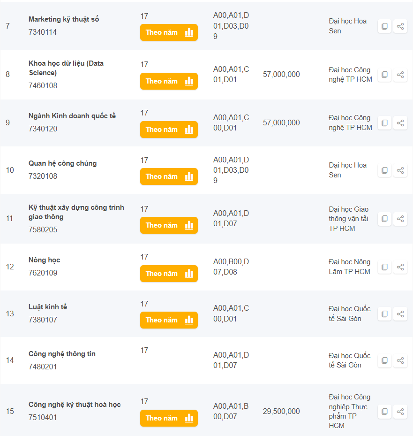Open Theo năm for Công nghệ kỹ thuật hoá học
The image size is (413, 436).
pos(169,418)
